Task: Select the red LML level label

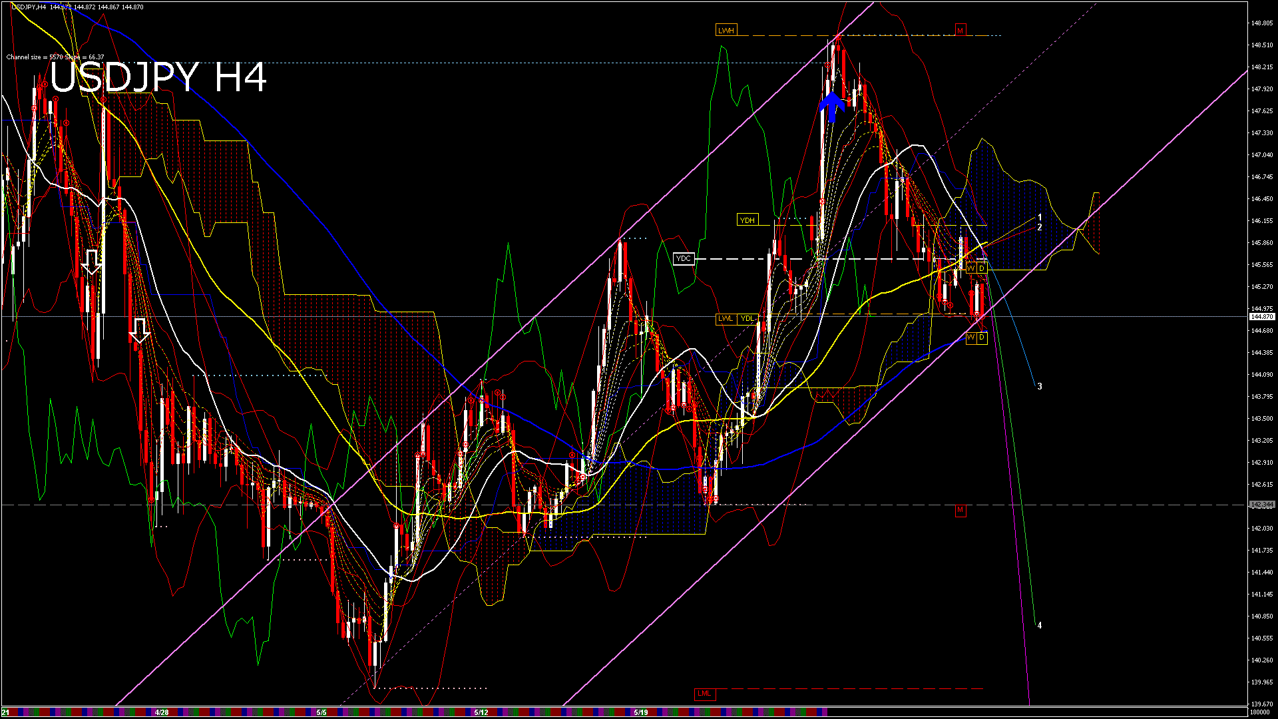Action: click(x=704, y=694)
